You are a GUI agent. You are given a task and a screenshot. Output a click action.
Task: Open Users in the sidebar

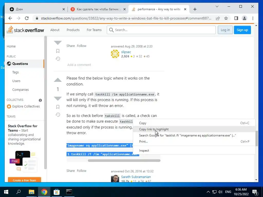16,81
